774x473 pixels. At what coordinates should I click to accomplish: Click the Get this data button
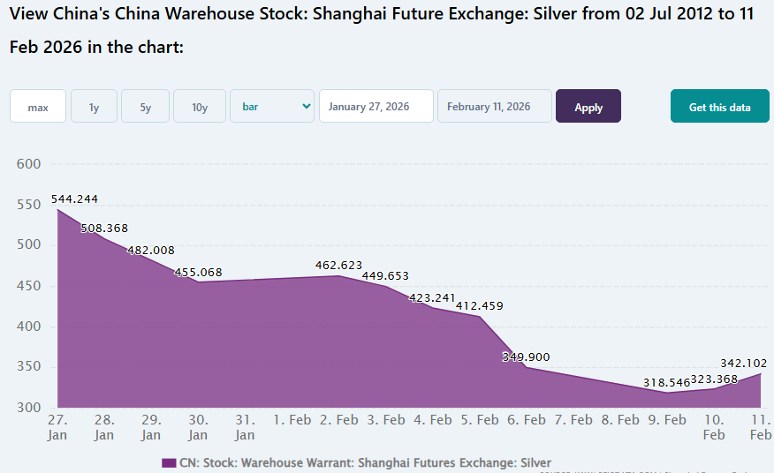pyautogui.click(x=719, y=107)
